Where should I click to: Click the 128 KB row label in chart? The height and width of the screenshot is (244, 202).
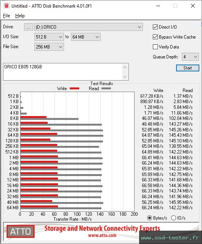(x=12, y=141)
